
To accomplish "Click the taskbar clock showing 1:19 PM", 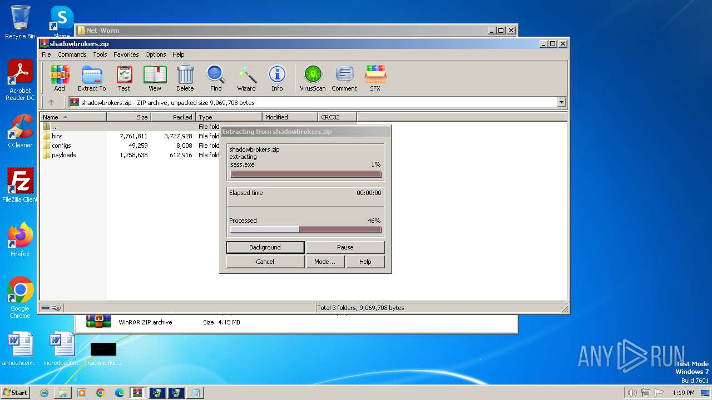I will (x=683, y=393).
